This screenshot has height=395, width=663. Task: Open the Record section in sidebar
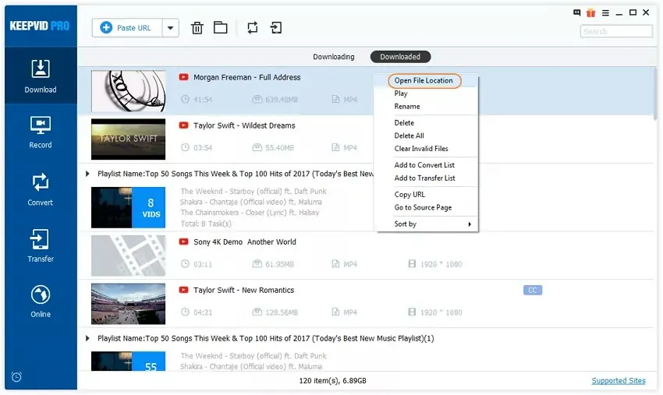point(41,132)
